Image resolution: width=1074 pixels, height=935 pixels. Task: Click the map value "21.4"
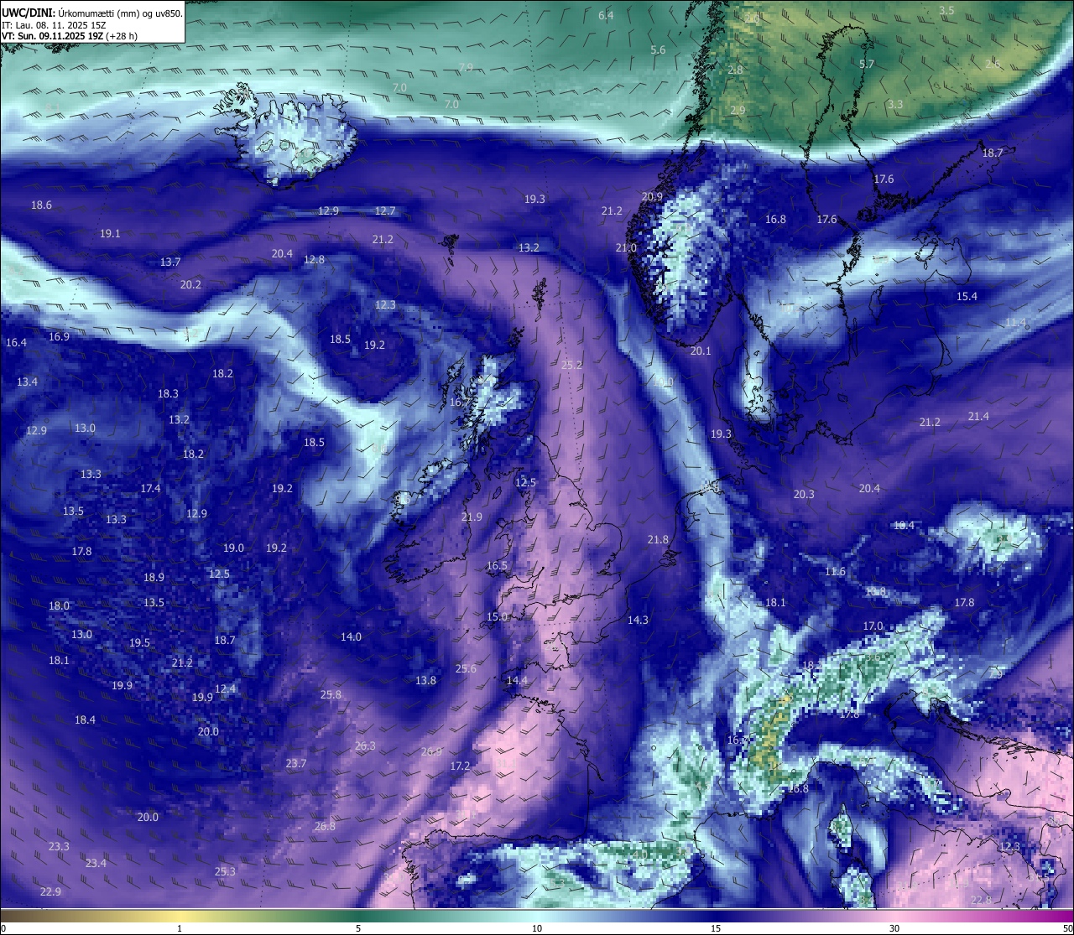coord(978,416)
